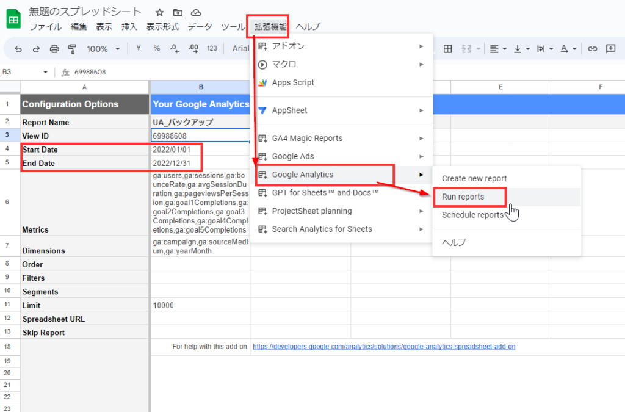625x412 pixels.
Task: Open the AppSheet submenu
Action: tap(341, 110)
